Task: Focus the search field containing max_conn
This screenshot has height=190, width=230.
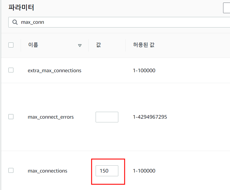Action: (115, 22)
